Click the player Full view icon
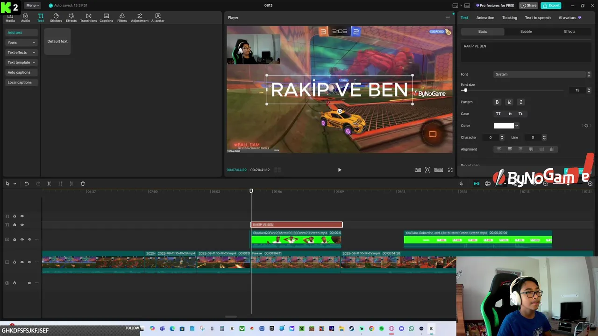The width and height of the screenshot is (598, 336). (418, 170)
